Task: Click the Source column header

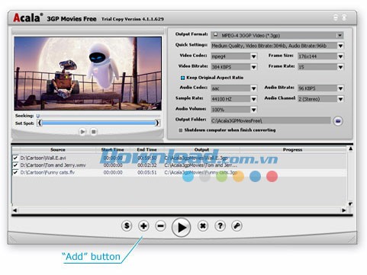Action: click(58, 149)
